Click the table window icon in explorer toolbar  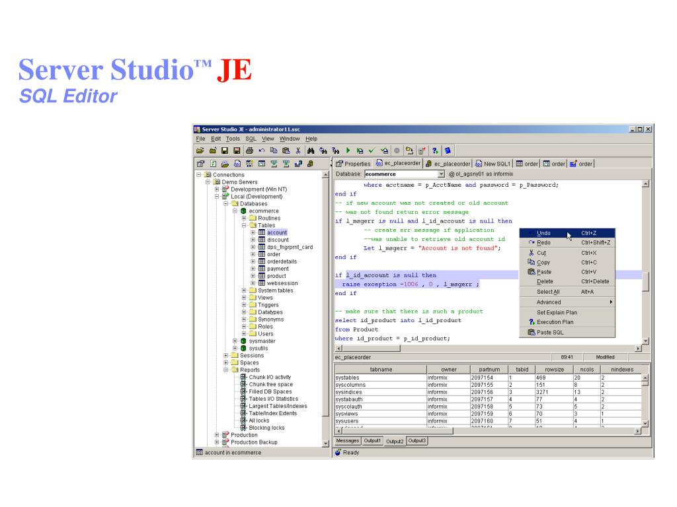[x=262, y=164]
